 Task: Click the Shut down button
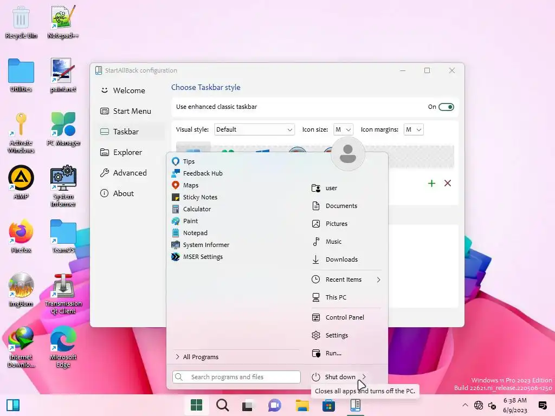[x=334, y=377]
